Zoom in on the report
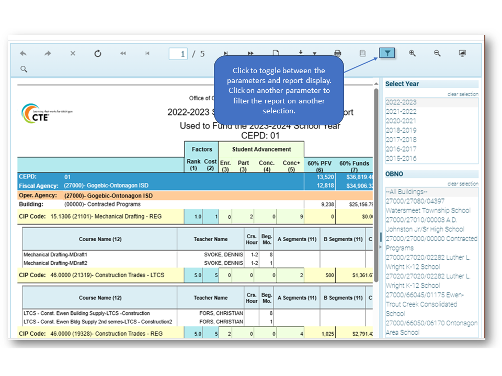This screenshot has height=376, width=502. click(x=413, y=53)
